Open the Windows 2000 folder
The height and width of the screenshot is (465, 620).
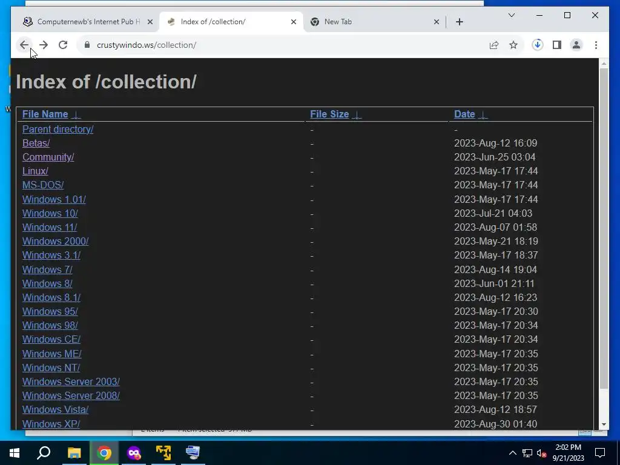(x=55, y=241)
